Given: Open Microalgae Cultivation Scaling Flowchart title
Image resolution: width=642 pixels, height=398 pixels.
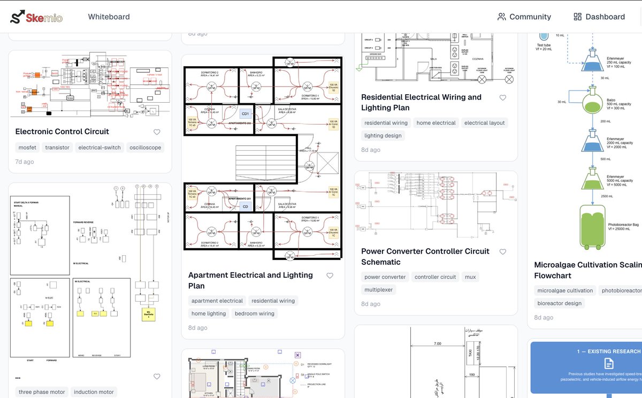Looking at the screenshot, I should (587, 270).
